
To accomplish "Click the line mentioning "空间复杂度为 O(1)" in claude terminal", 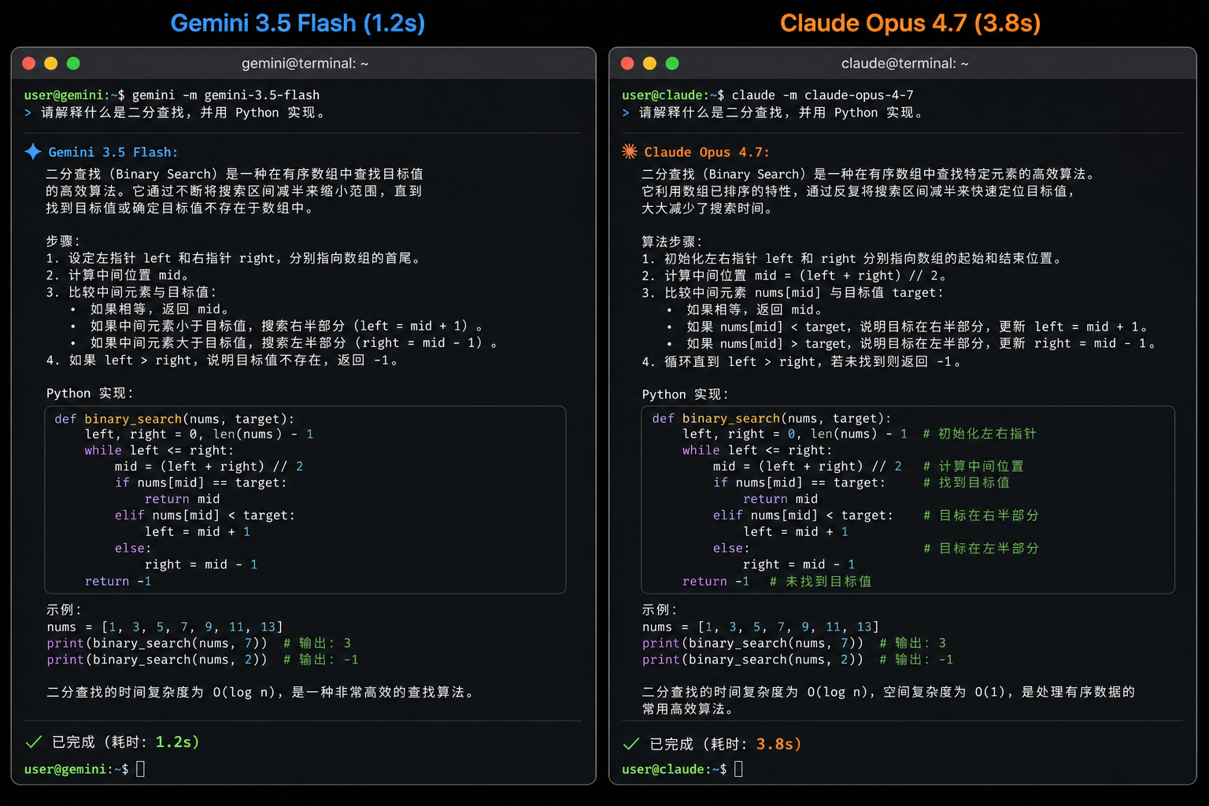I will pyautogui.click(x=888, y=692).
